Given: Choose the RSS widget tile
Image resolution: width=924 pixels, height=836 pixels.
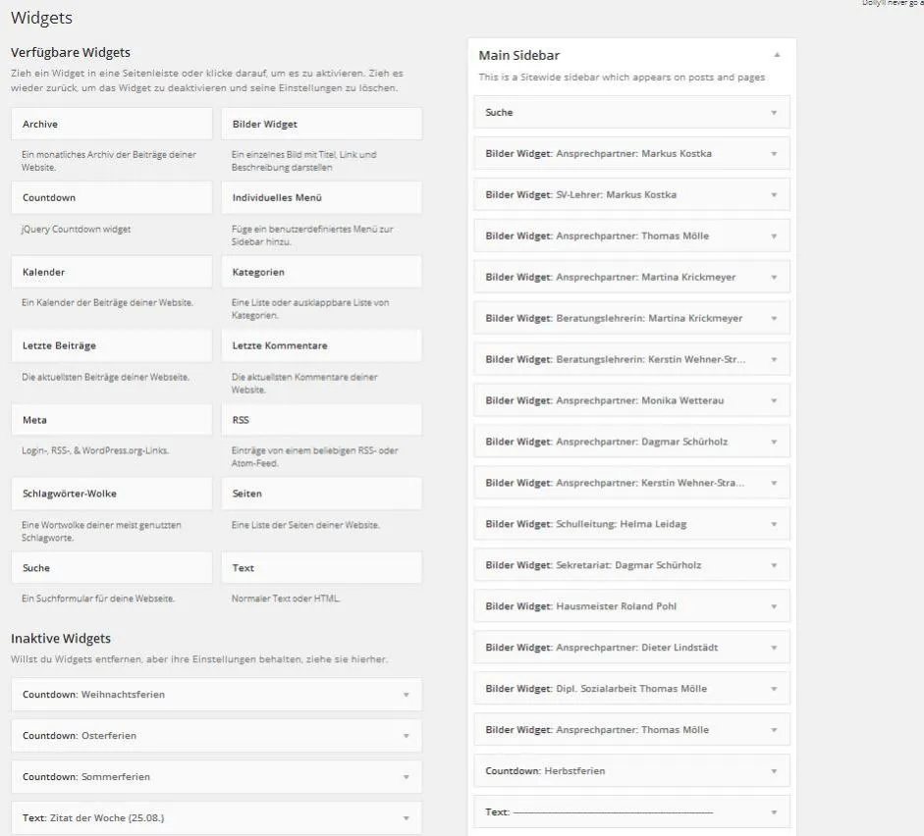Looking at the screenshot, I should (x=322, y=420).
